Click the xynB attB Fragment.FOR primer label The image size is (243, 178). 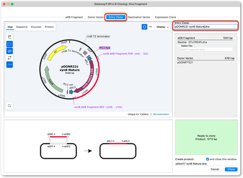click(x=125, y=54)
